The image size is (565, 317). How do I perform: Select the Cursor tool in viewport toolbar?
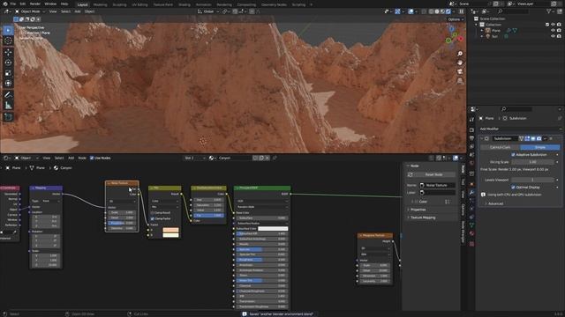(8, 41)
